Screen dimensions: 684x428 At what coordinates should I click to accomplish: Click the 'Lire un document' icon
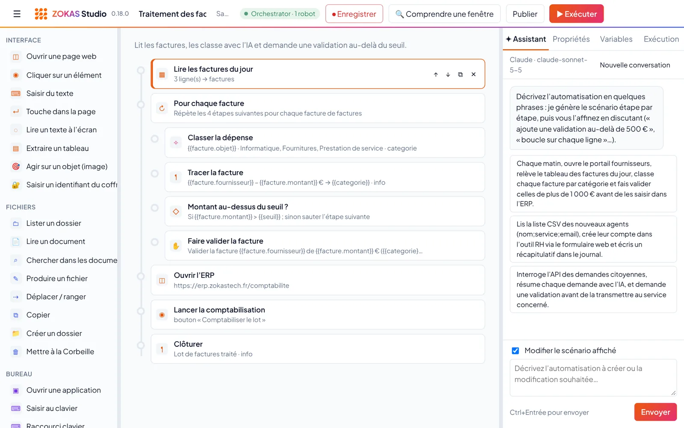click(x=16, y=242)
